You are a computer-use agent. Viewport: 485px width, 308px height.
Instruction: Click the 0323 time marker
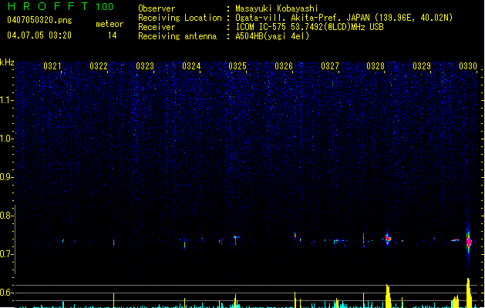145,66
